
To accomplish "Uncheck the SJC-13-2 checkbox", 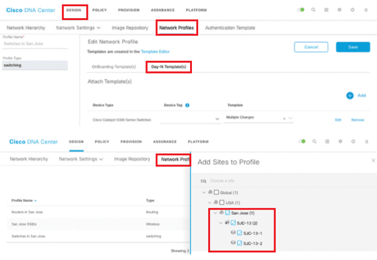I will click(240, 243).
